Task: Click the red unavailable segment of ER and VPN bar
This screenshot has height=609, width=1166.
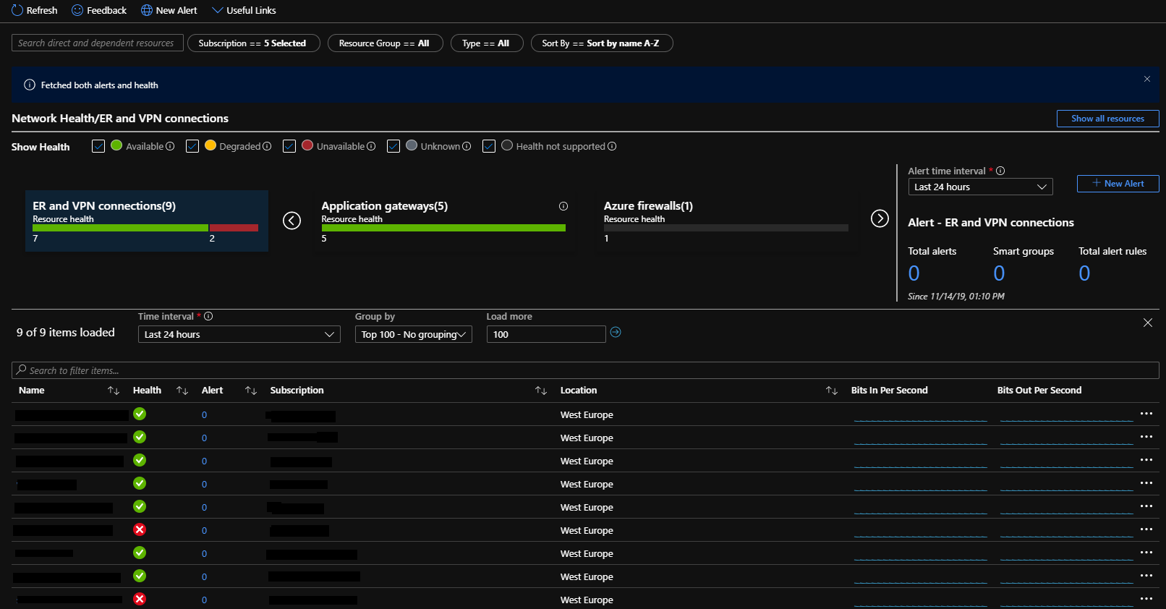Action: click(x=234, y=228)
